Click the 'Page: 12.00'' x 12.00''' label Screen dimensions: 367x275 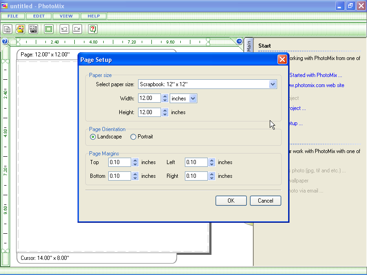45,55
